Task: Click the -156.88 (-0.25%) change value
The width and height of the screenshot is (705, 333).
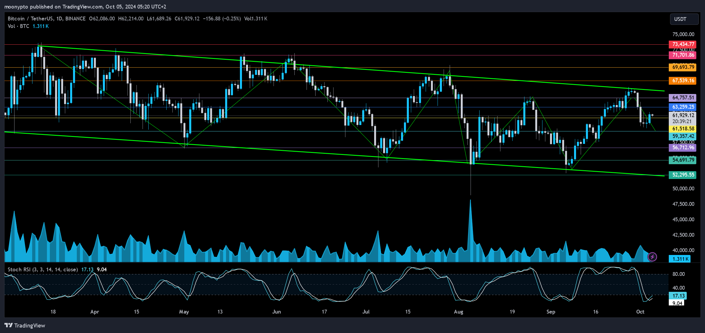Action: [x=222, y=19]
